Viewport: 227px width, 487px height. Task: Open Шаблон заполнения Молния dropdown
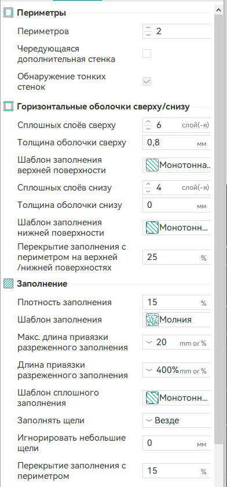click(x=177, y=320)
